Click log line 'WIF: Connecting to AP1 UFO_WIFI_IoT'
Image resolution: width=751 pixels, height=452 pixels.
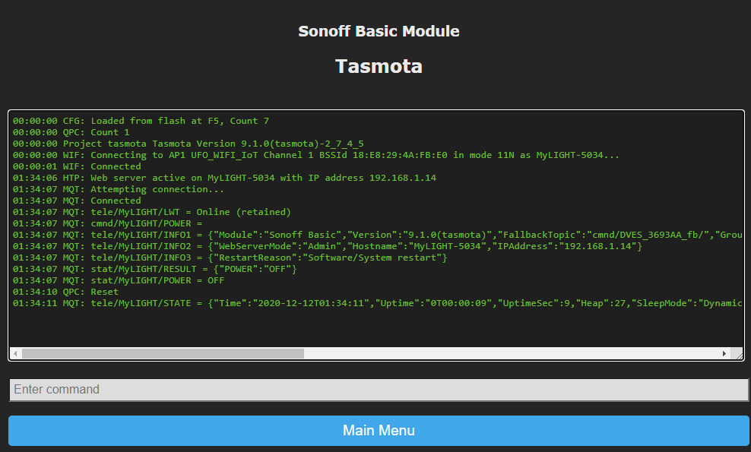pyautogui.click(x=316, y=155)
